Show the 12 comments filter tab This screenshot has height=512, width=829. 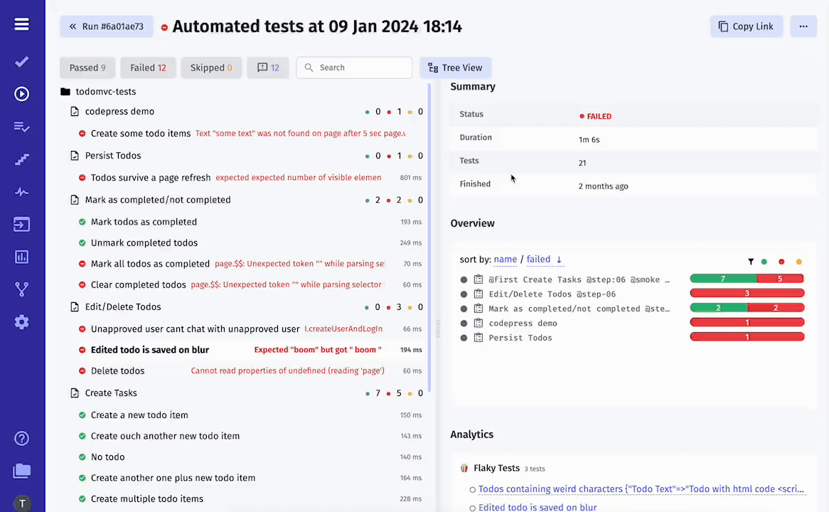tap(268, 68)
